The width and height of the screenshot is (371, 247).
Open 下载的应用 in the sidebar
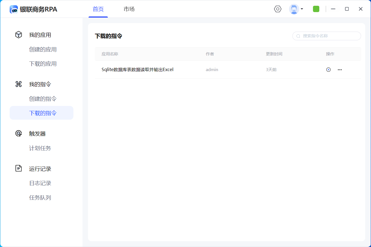click(x=43, y=64)
